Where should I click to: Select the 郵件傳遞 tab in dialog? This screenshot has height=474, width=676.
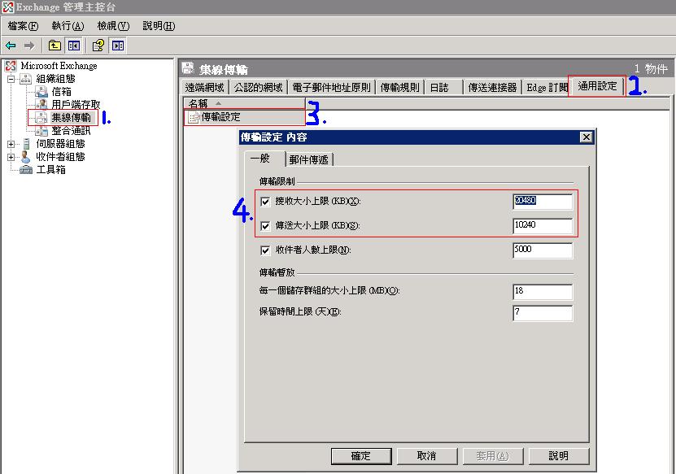(x=308, y=159)
